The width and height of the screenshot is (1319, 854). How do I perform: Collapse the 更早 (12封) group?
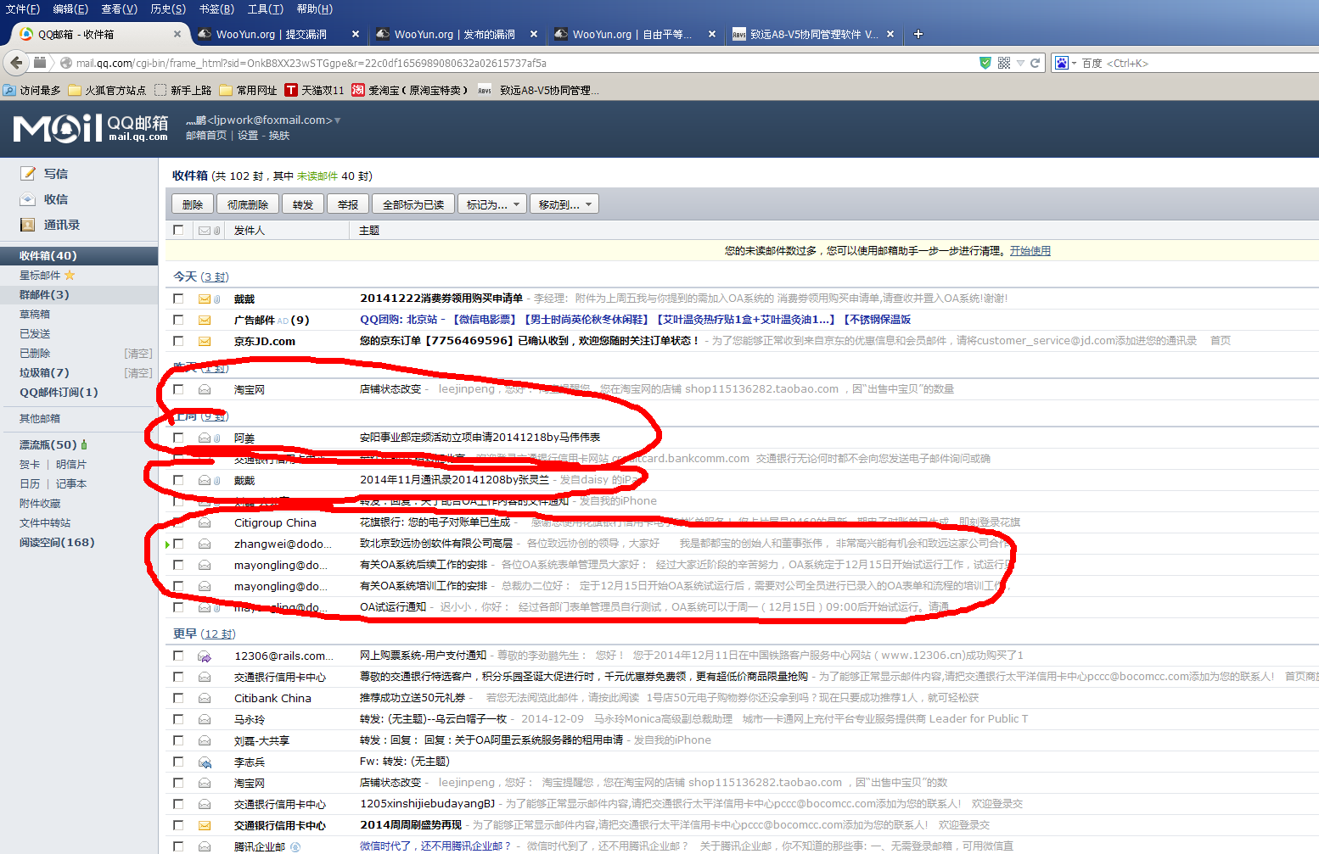pyautogui.click(x=205, y=634)
